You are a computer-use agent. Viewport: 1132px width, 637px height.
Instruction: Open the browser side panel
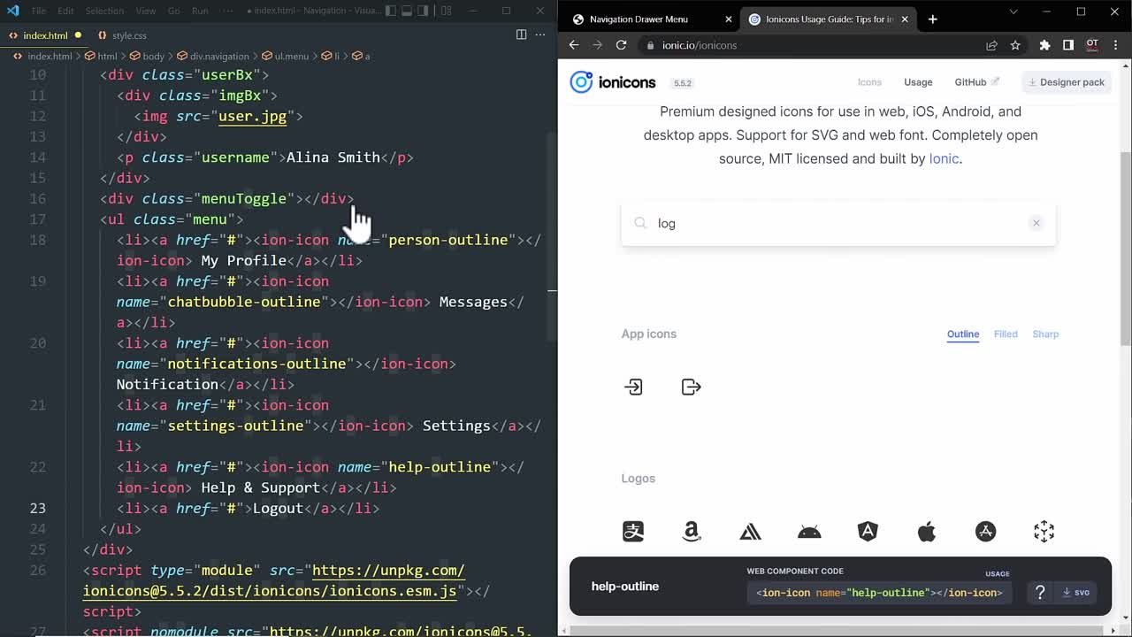(1068, 45)
